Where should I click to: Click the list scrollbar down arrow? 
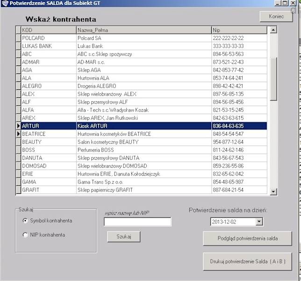pos(273,192)
